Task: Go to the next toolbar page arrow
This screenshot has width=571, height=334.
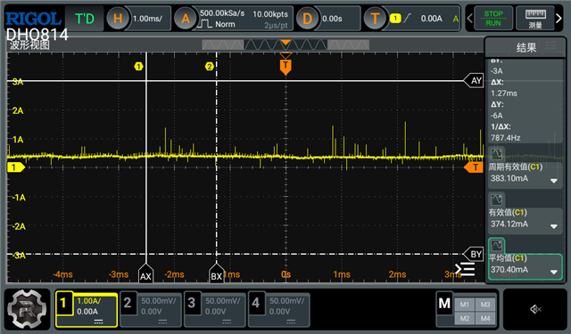Action: click(x=559, y=18)
